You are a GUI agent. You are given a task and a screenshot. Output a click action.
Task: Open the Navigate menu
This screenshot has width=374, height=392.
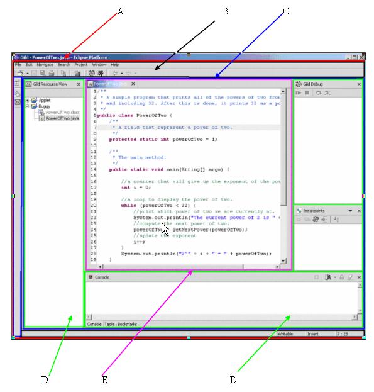pos(45,65)
